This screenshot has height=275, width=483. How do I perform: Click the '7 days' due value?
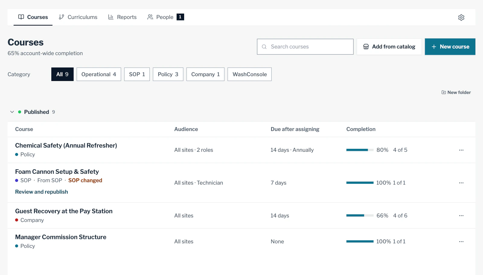278,183
